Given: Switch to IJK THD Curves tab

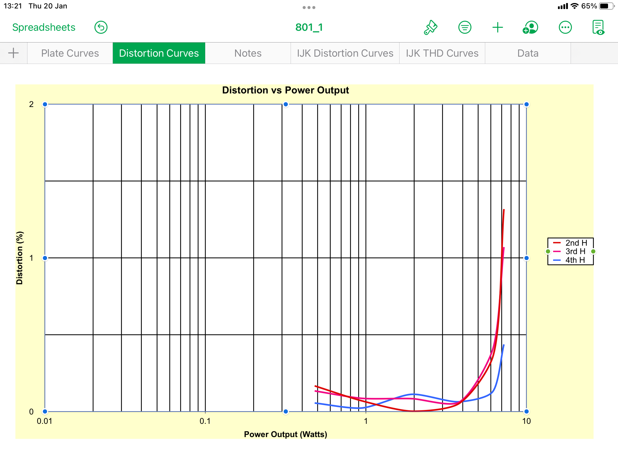Looking at the screenshot, I should click(442, 53).
